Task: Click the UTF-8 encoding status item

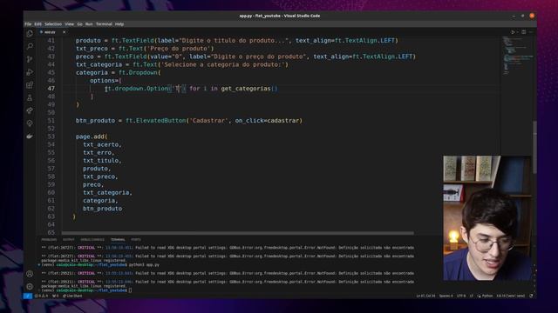Action: (x=461, y=296)
